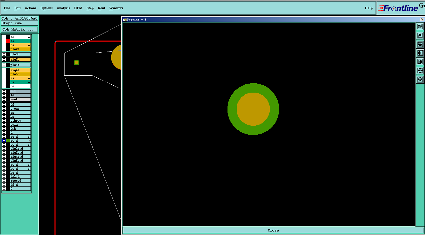425x235 pixels.
Task: Click the green color swatch of 'ts.d' layer
Action: pos(8,141)
